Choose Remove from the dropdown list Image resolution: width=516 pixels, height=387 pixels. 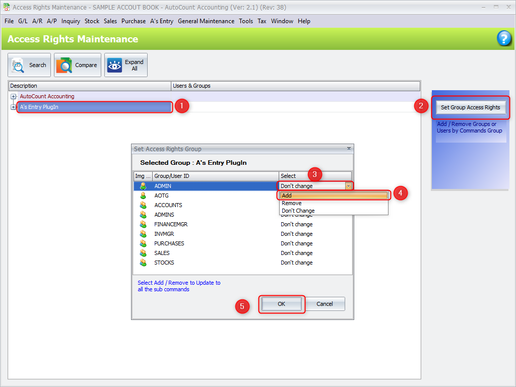click(292, 203)
